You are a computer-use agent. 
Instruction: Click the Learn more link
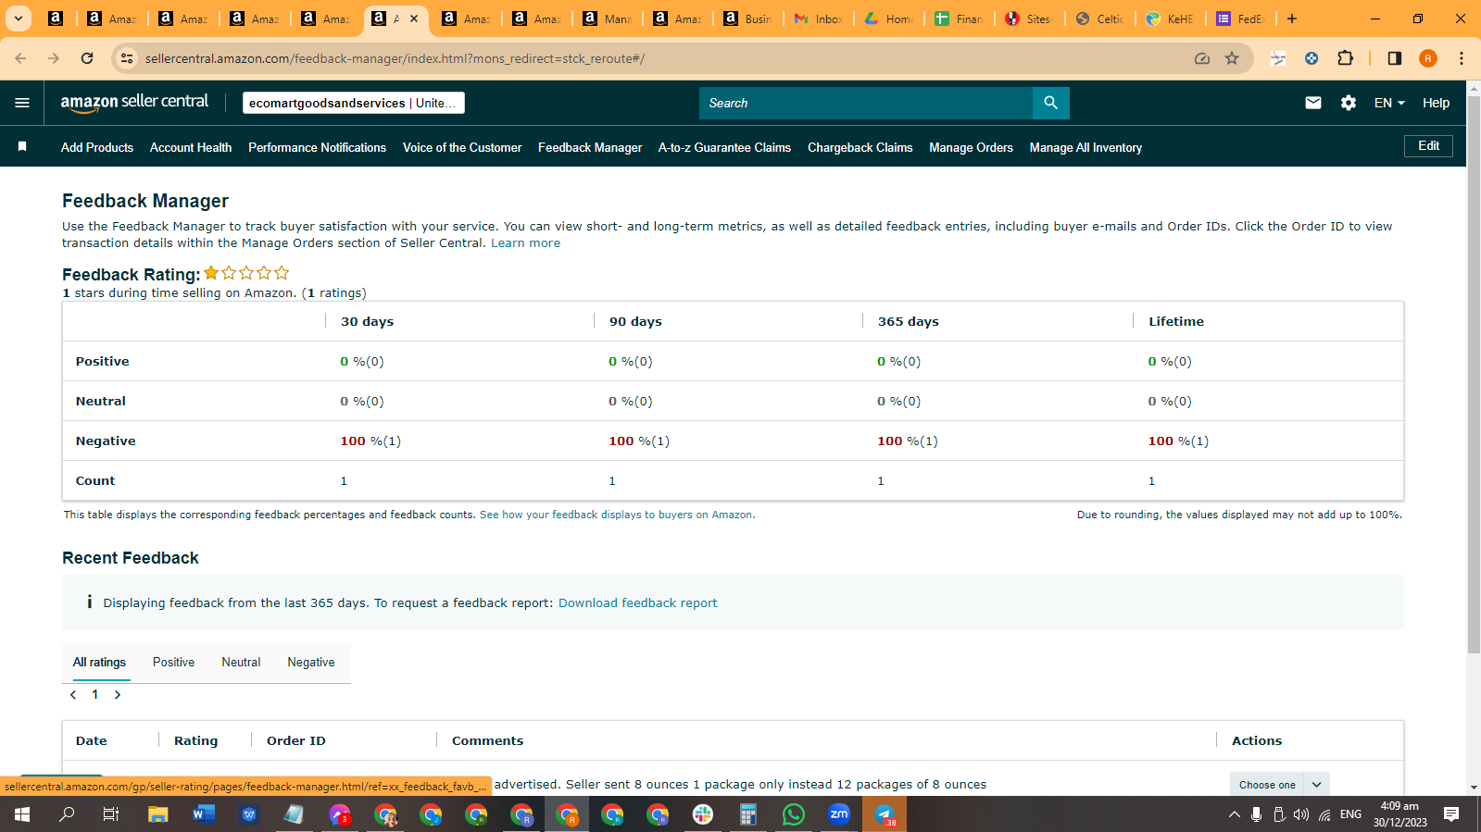525,243
